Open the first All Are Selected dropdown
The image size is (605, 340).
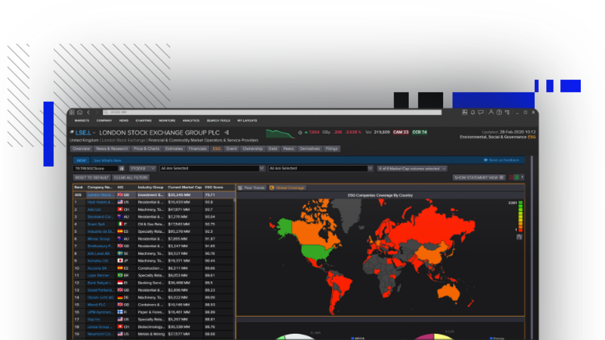pos(212,169)
